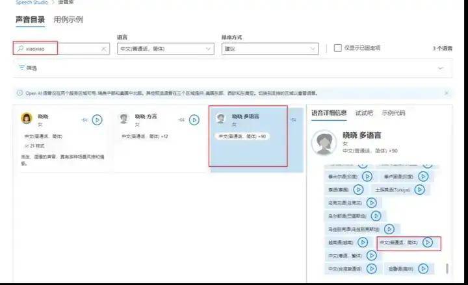Toggle the 仅显示已固定项 checkbox

(x=337, y=48)
